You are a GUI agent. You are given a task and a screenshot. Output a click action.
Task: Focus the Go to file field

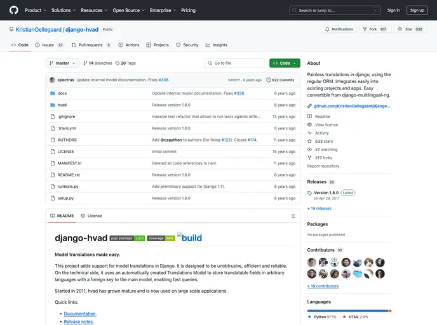[234, 63]
